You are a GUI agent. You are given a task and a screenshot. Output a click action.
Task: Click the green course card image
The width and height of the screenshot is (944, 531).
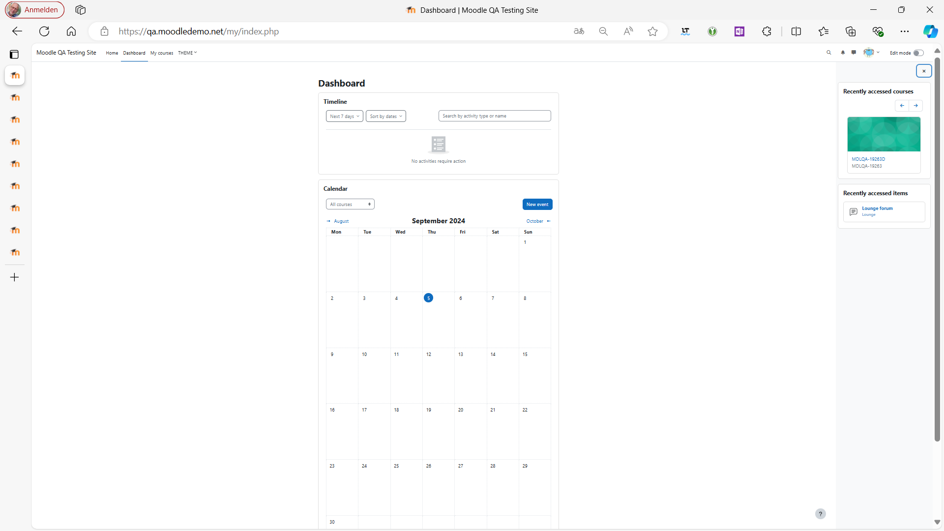click(884, 134)
